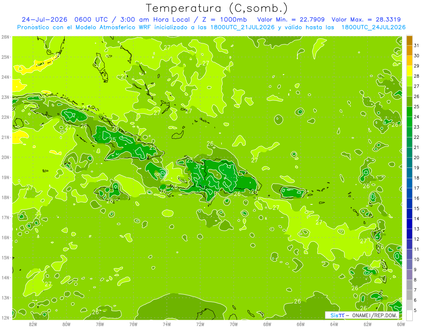Screen dimensions: 426x329
Task: Click the "26N" latitude label
Action: point(5,37)
